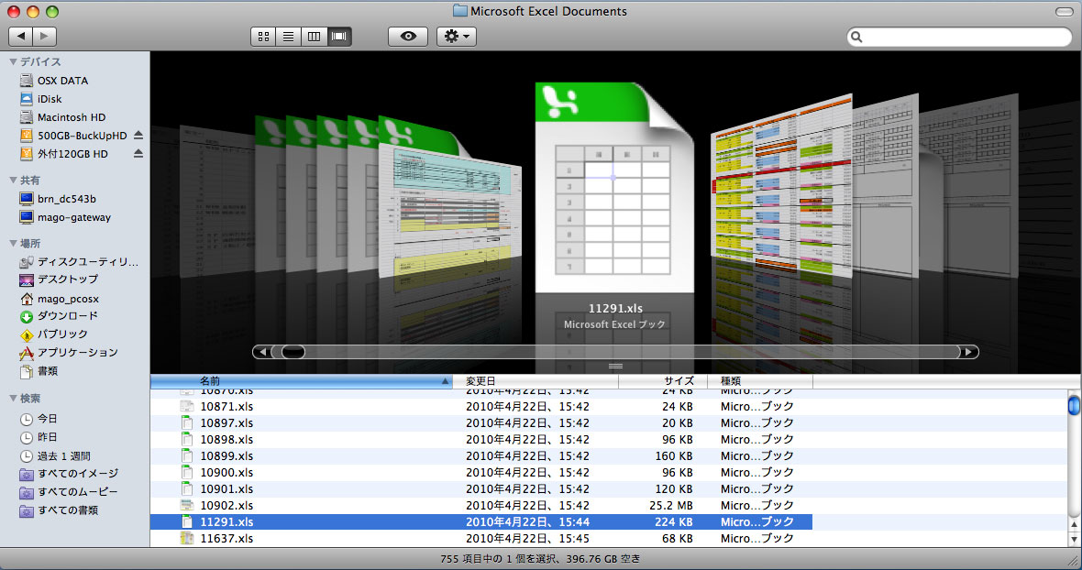Select the OSX DATA drive icon
The image size is (1082, 570).
pyautogui.click(x=27, y=81)
